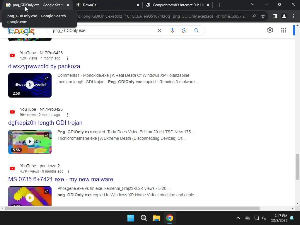Click the muted volume tray icon
Screen dimensions: 300x225
pos(264,218)
